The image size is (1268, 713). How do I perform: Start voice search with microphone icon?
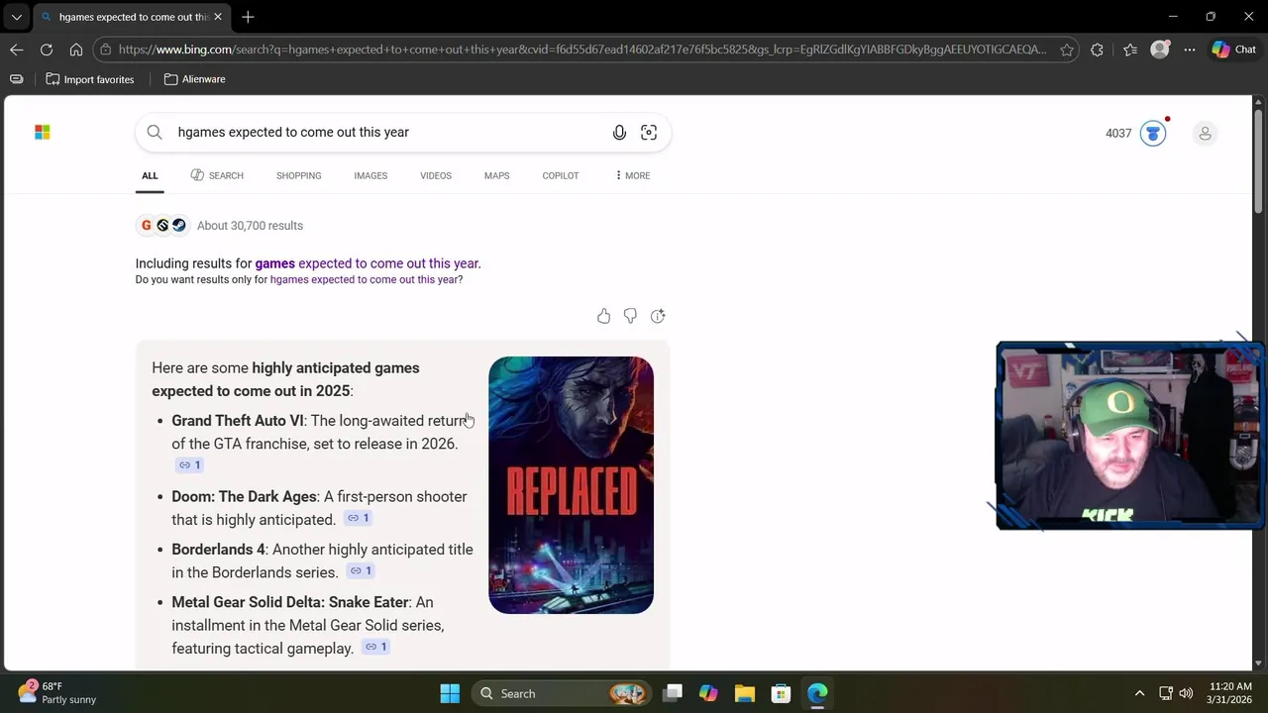tap(619, 132)
